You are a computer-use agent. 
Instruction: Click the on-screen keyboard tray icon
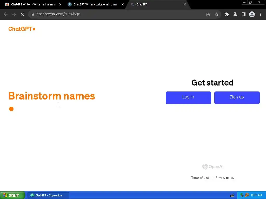coord(232,195)
